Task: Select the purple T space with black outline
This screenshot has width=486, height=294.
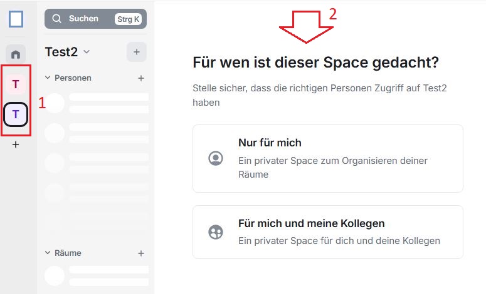Action: [16, 114]
